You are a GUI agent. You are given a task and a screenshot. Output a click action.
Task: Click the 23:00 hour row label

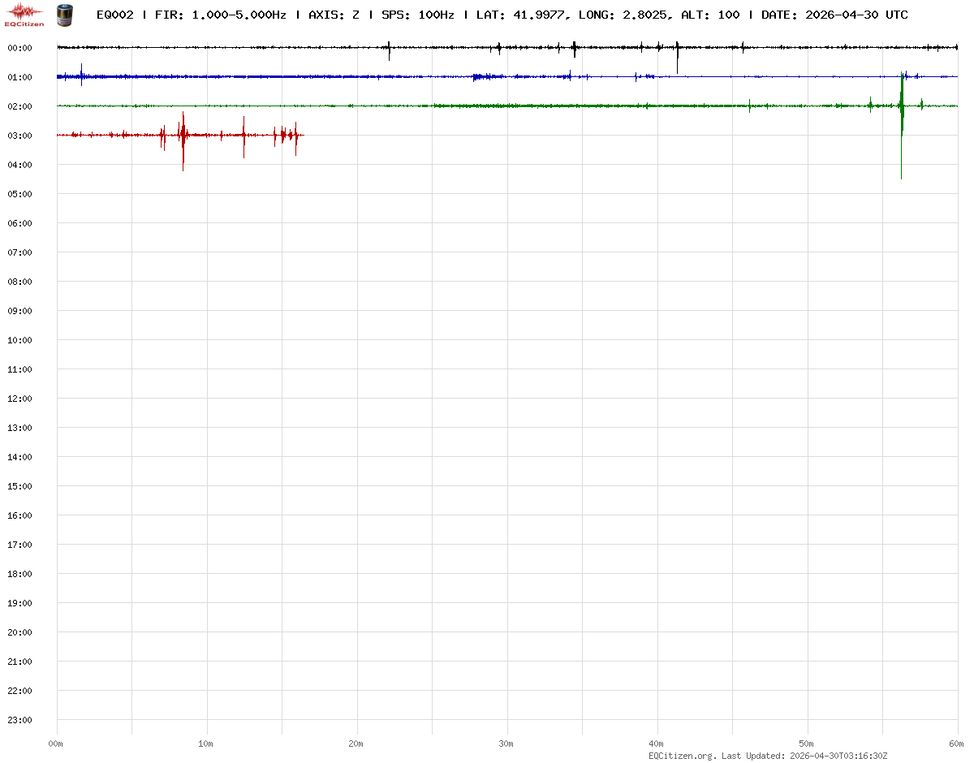19,720
